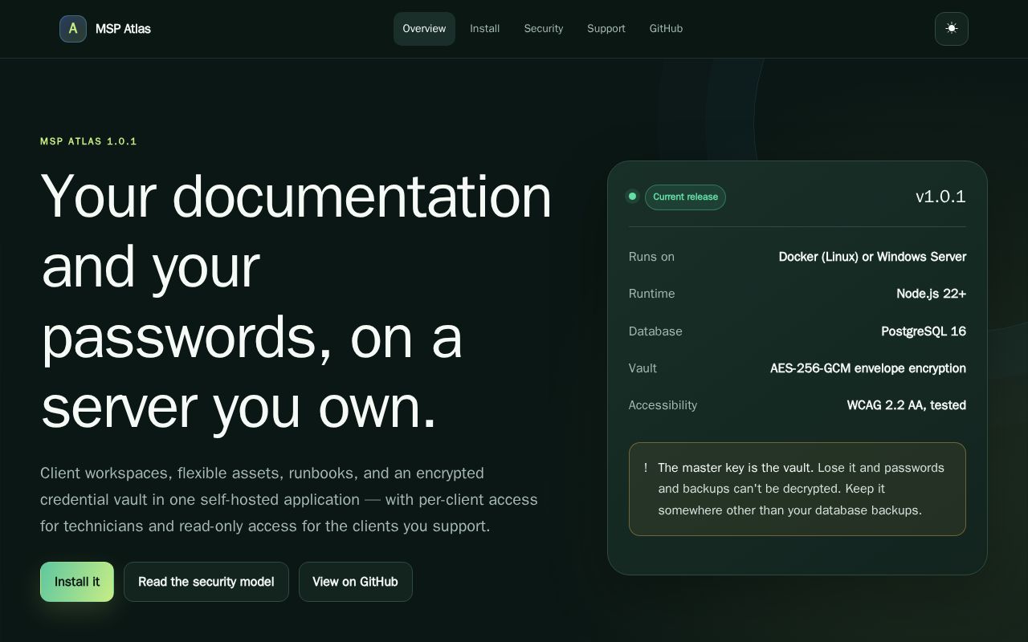
Task: Click the "View on GitHub" button
Action: click(x=356, y=582)
